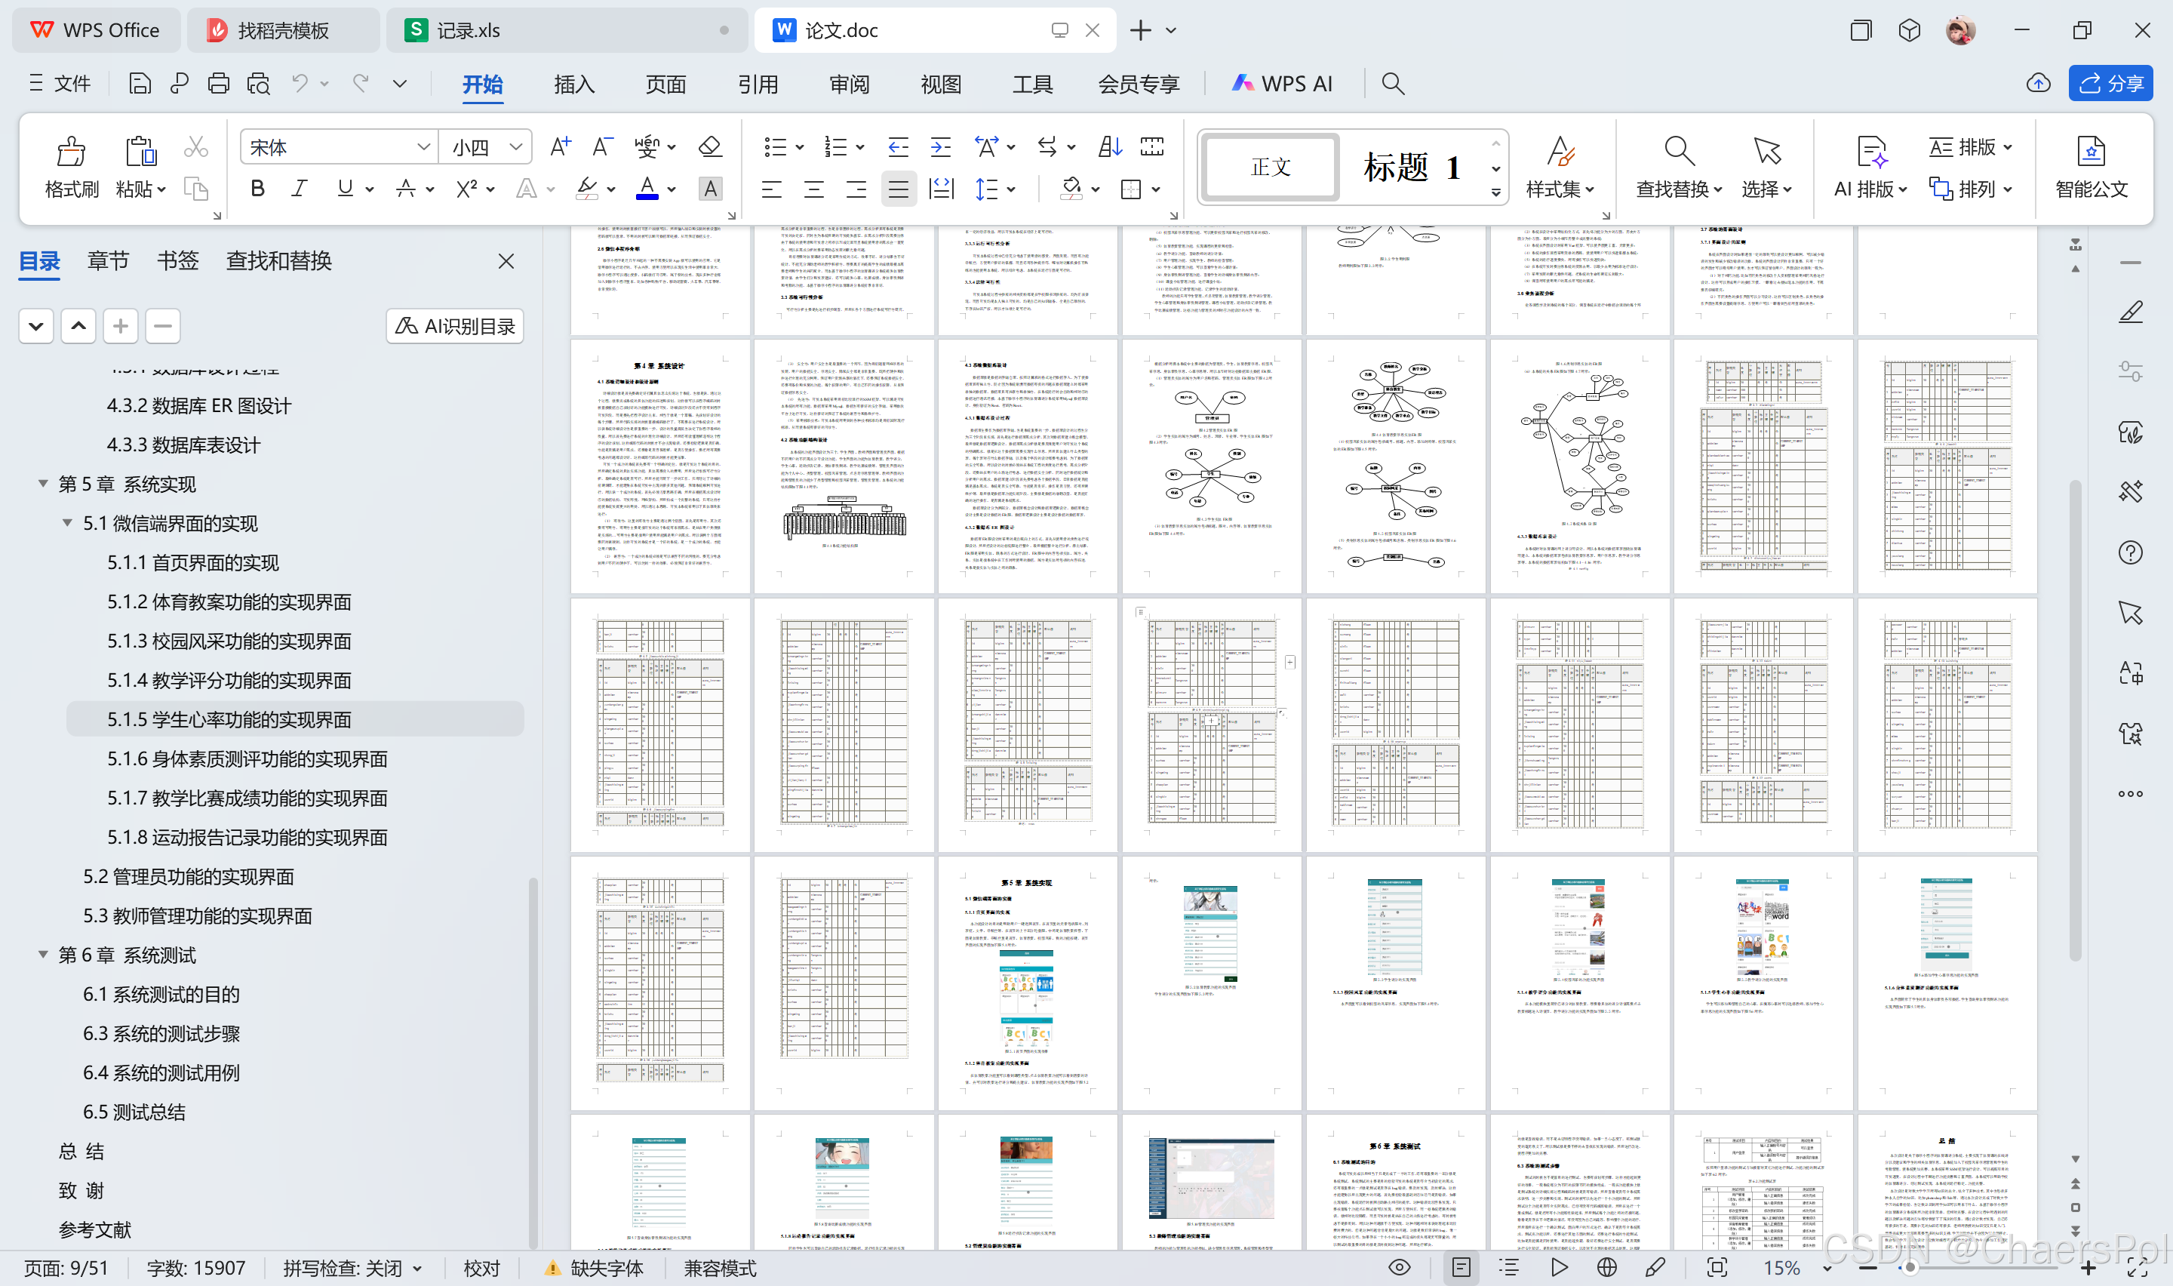Screen dimensions: 2173x1286
Task: Toggle Underline formatting
Action: pyautogui.click(x=345, y=188)
